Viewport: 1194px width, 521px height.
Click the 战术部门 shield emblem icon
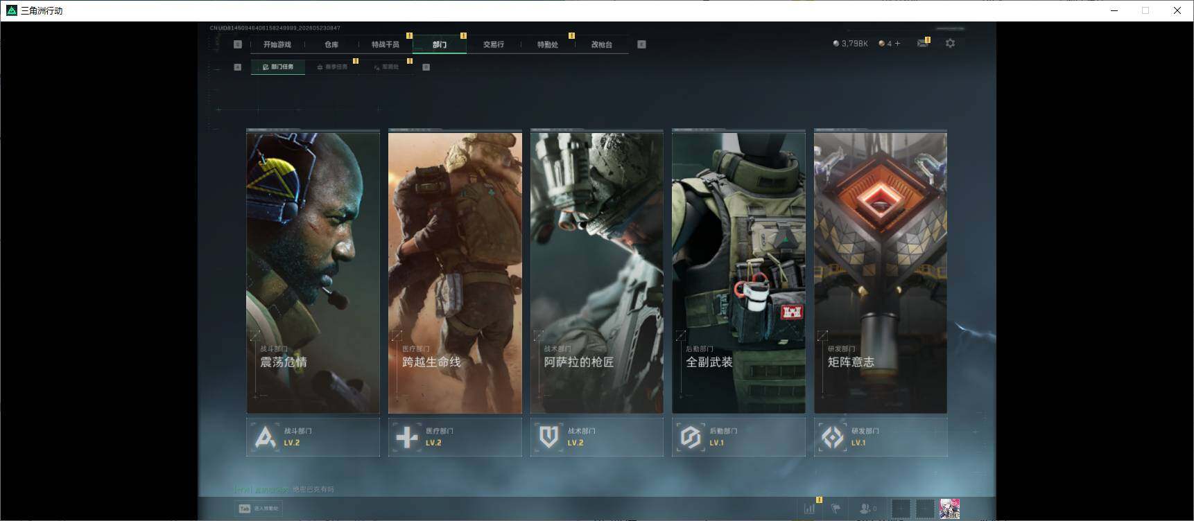(549, 437)
